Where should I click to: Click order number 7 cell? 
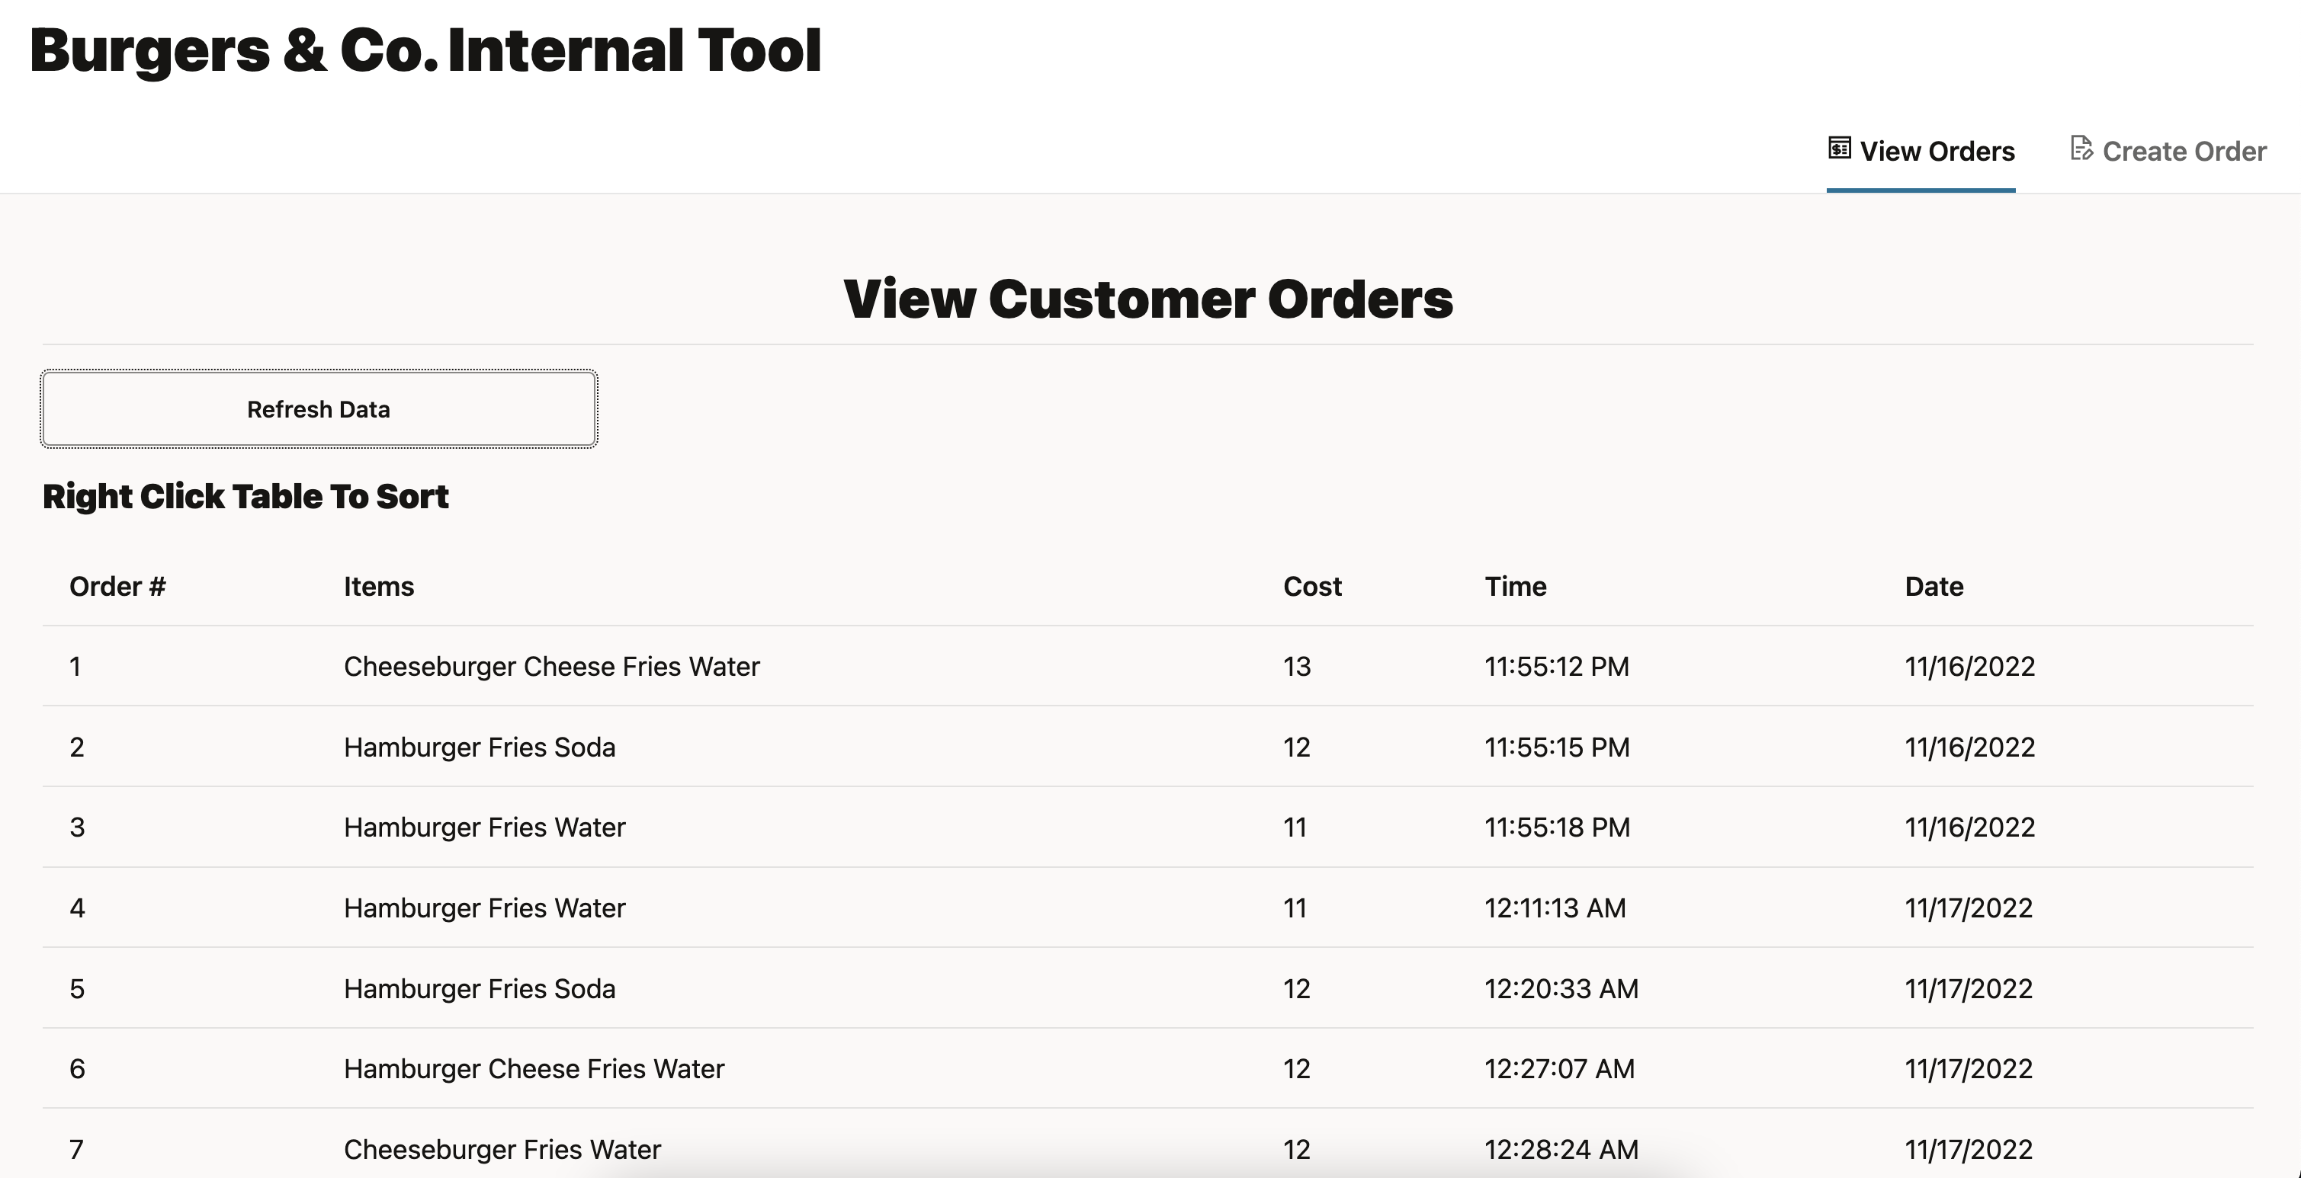[x=77, y=1150]
